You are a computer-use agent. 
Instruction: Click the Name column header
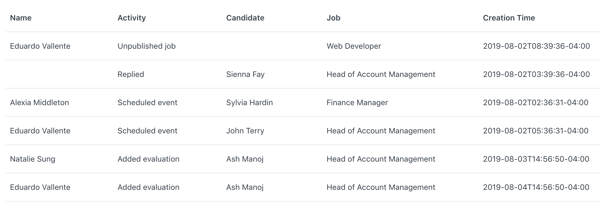tap(21, 18)
